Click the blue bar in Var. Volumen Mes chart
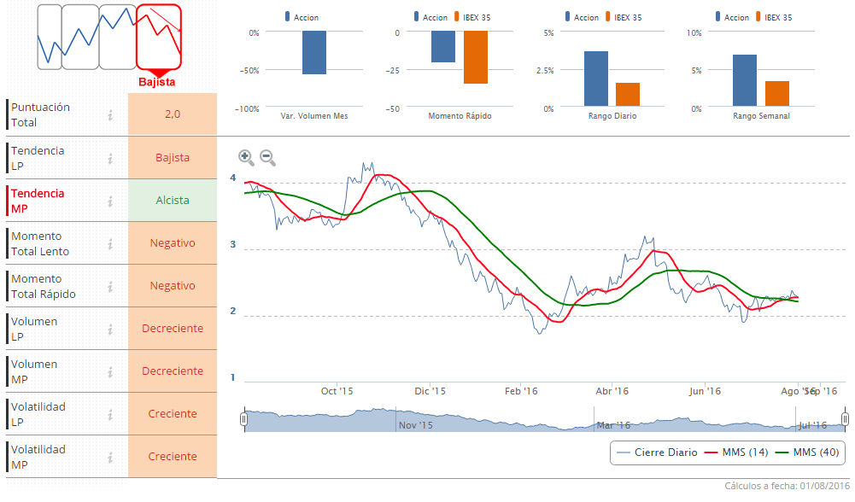The height and width of the screenshot is (502, 855). tap(314, 52)
